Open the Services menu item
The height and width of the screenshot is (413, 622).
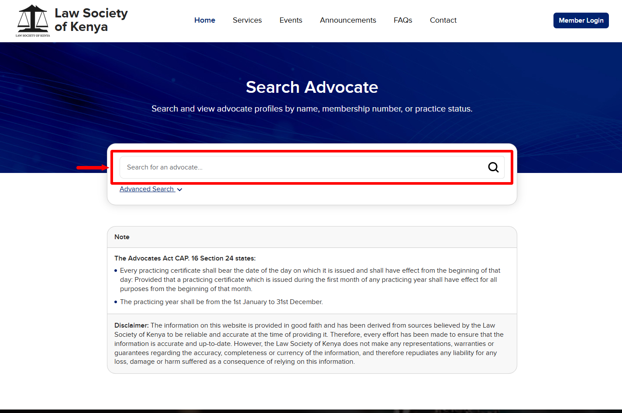pos(247,20)
